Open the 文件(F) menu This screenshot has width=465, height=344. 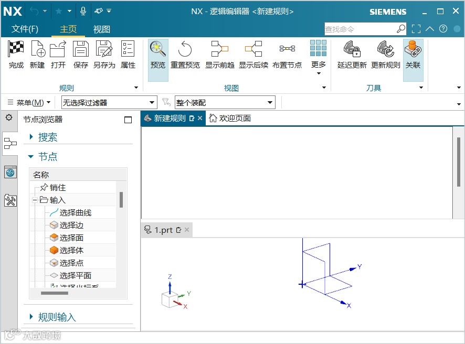tap(25, 29)
